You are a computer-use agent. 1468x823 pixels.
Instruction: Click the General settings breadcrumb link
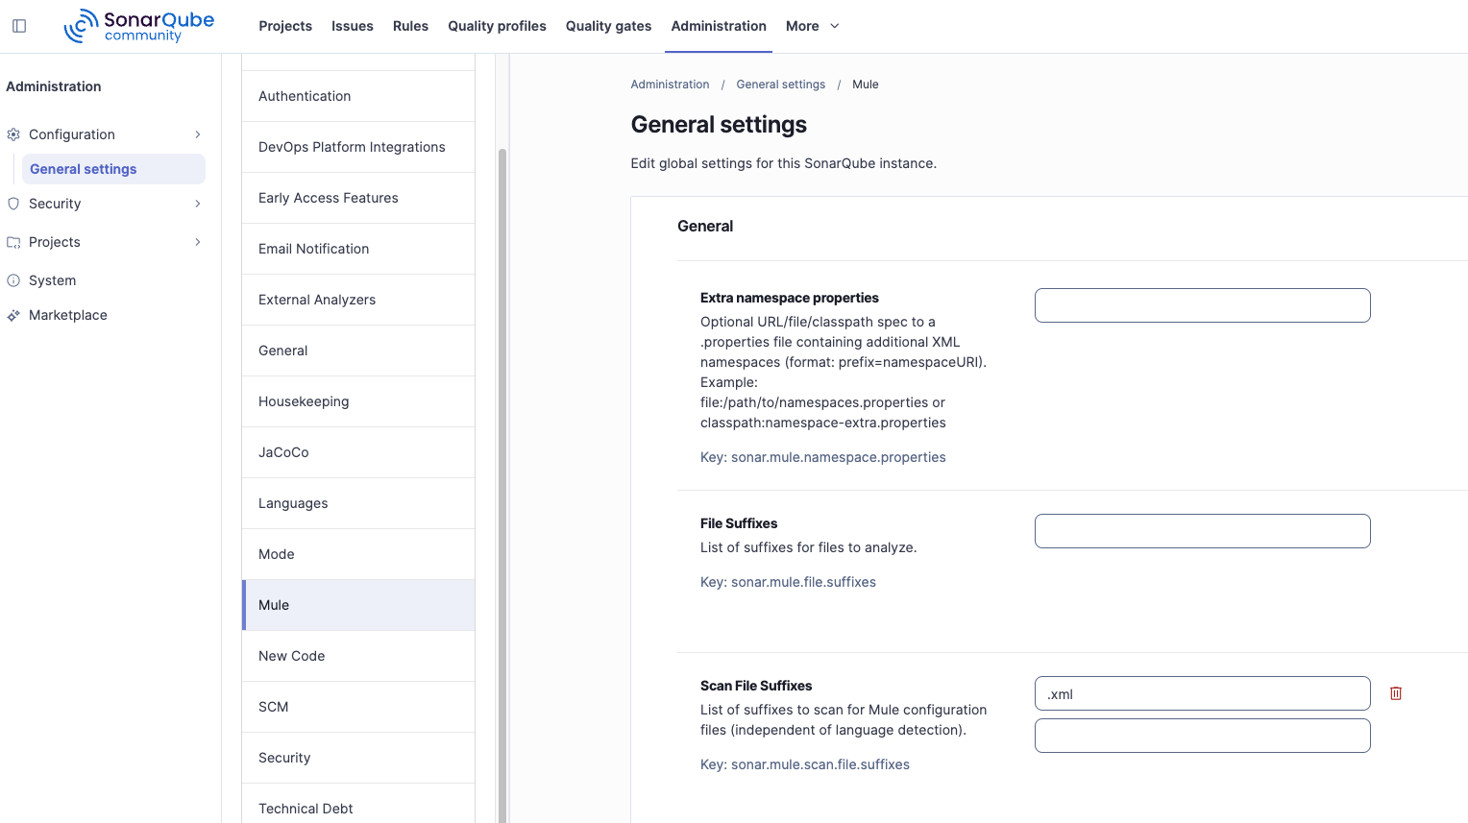(780, 85)
